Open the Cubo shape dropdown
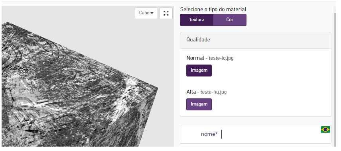Image resolution: width=341 pixels, height=151 pixels. point(146,13)
